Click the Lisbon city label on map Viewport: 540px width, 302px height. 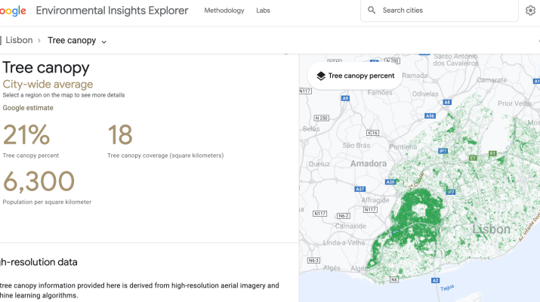(491, 229)
